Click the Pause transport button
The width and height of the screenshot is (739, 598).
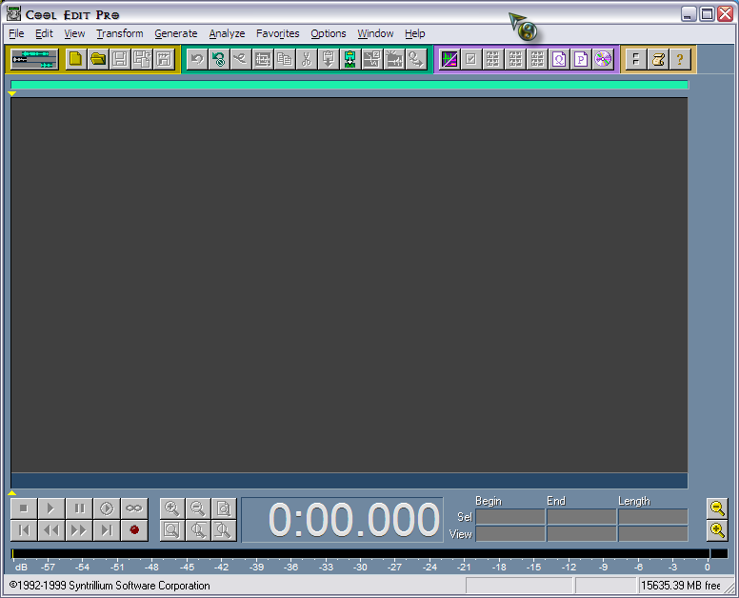(79, 508)
